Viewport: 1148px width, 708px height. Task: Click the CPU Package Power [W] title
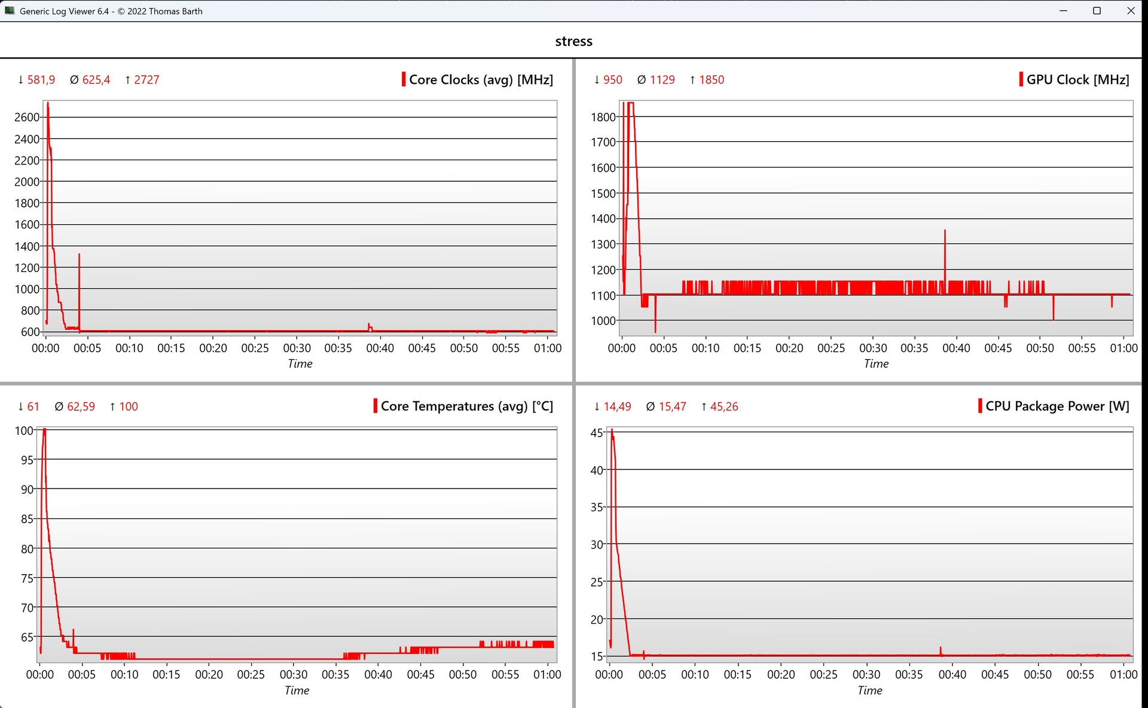pyautogui.click(x=1057, y=406)
